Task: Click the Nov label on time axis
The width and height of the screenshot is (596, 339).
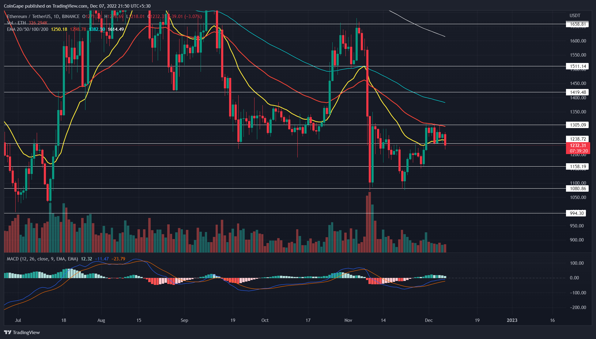Action: pos(348,320)
